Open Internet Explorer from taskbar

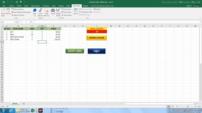(11, 110)
